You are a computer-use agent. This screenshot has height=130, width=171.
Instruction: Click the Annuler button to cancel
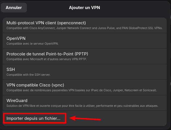coord(14,8)
